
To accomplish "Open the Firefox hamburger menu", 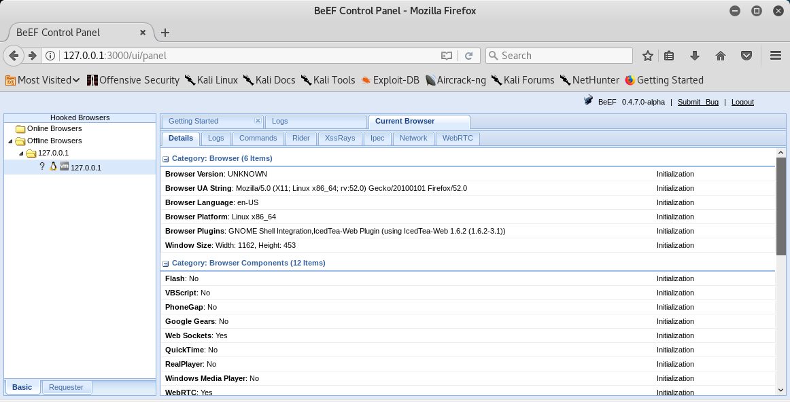I will 776,56.
